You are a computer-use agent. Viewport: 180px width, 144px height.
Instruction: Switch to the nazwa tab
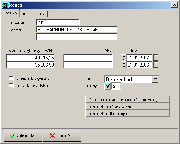[x=11, y=13]
